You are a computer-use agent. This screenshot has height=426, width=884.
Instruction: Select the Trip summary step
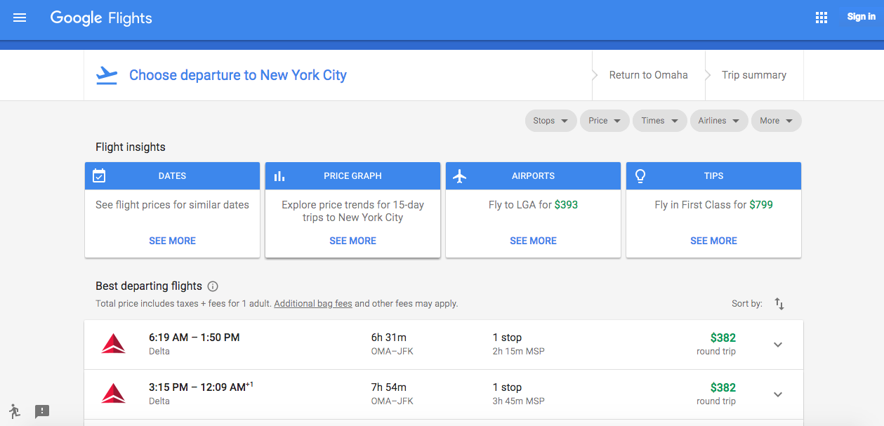pyautogui.click(x=754, y=75)
